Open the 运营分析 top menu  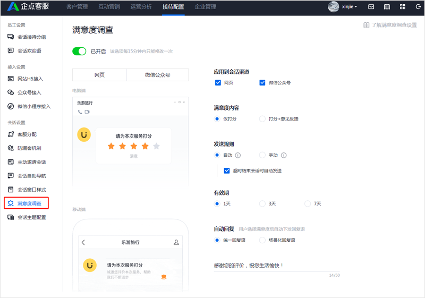[x=141, y=7]
